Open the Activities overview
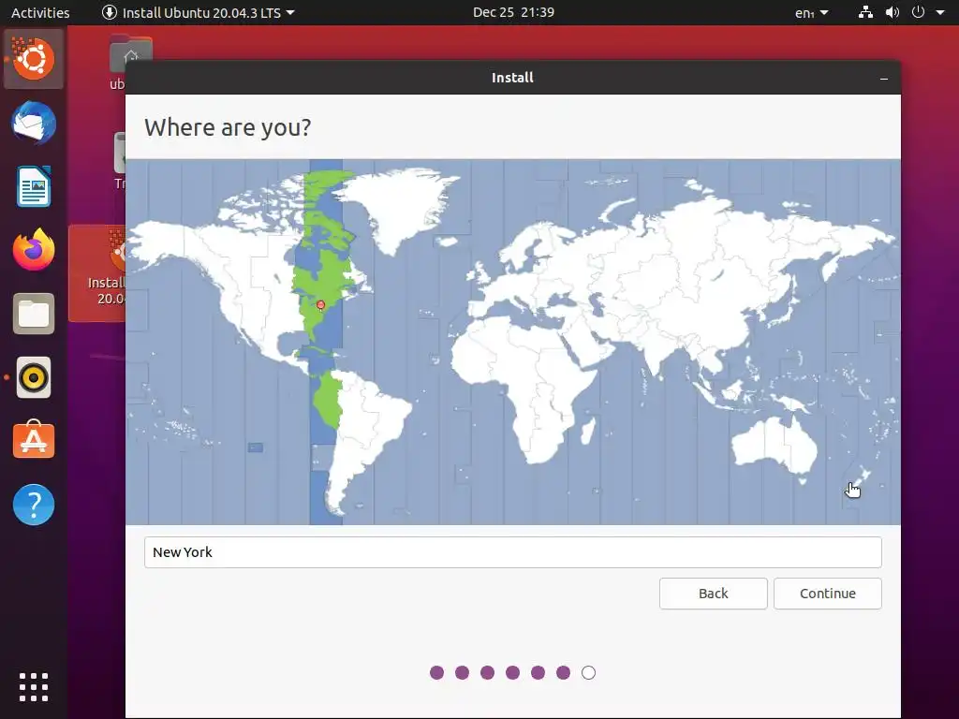Screen dimensions: 959x719 (40, 12)
